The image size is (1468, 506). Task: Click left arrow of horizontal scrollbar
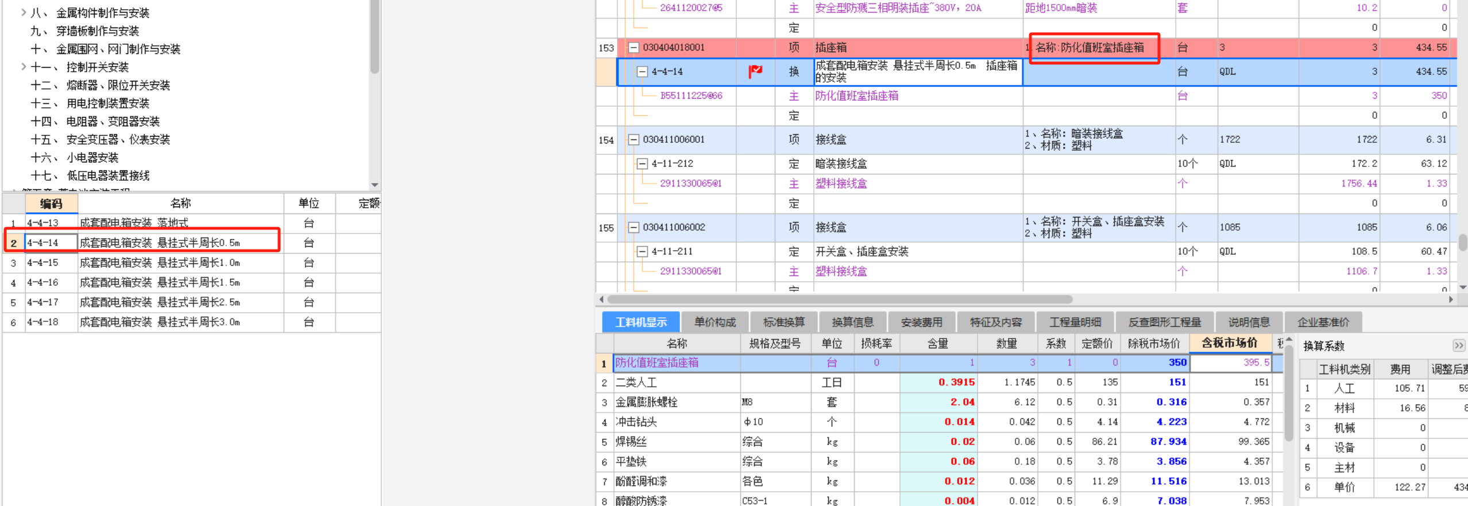pyautogui.click(x=601, y=299)
